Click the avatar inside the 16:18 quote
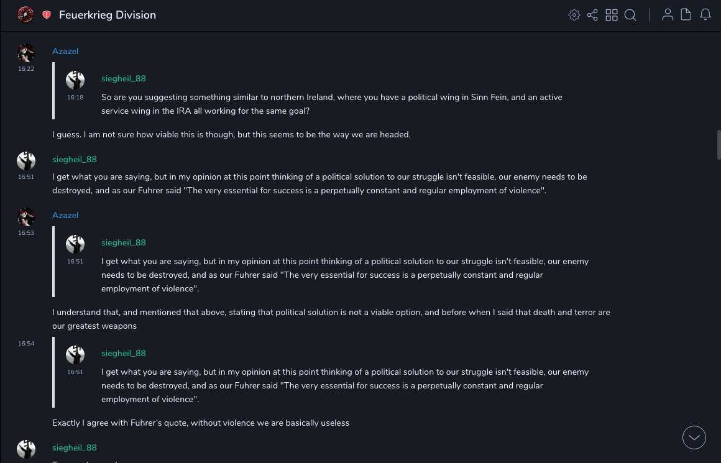Image resolution: width=721 pixels, height=463 pixels. [75, 80]
